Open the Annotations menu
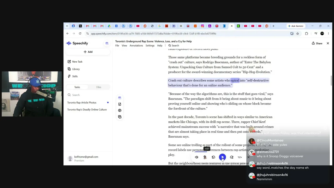Image resolution: width=334 pixels, height=188 pixels. point(136,46)
